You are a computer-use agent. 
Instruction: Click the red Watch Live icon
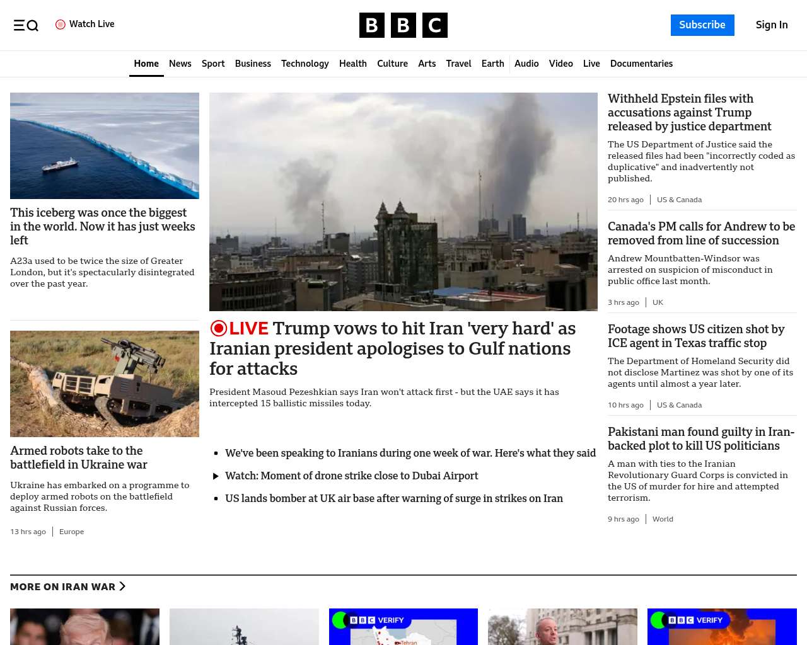coord(61,25)
